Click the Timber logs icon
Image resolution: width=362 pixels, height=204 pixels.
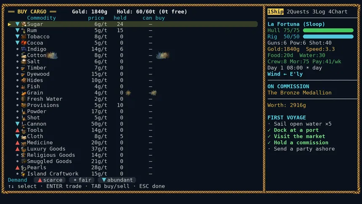(24, 68)
